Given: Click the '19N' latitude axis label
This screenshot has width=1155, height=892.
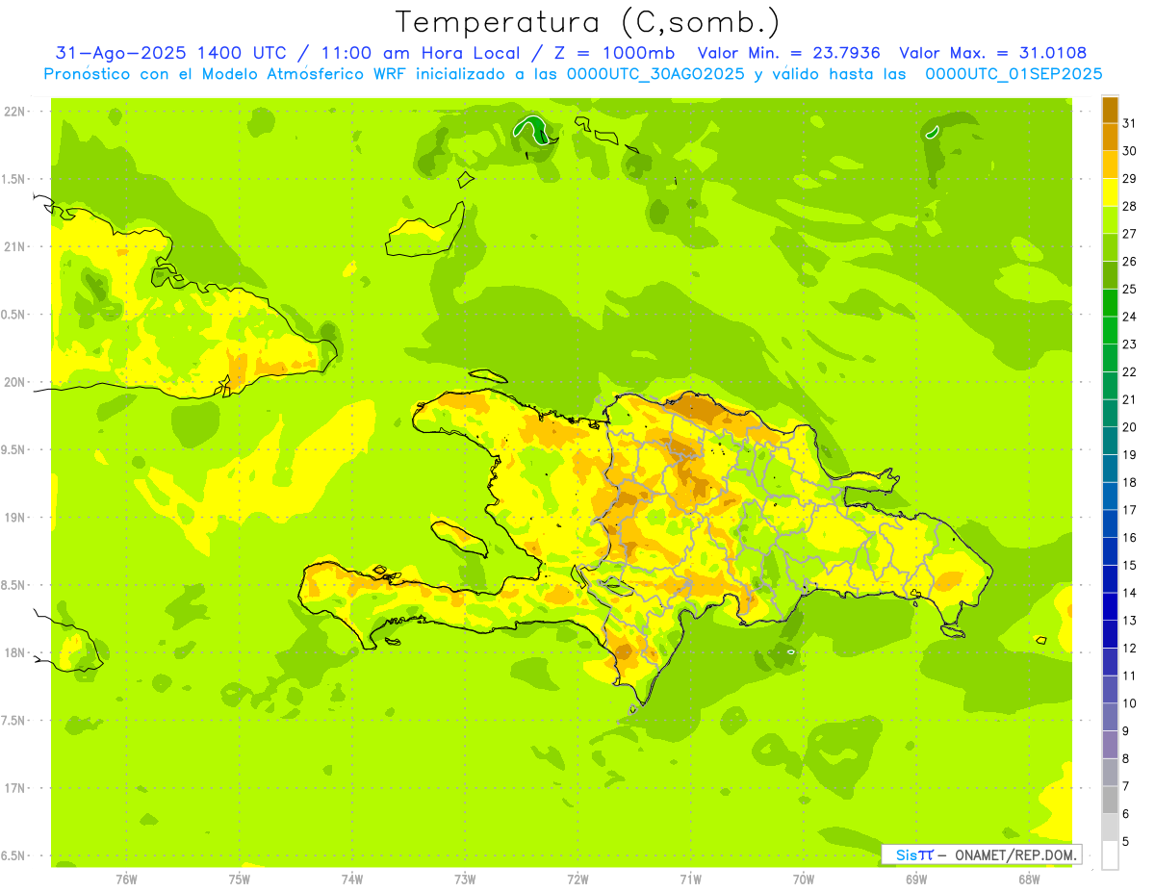Looking at the screenshot, I should (x=14, y=518).
